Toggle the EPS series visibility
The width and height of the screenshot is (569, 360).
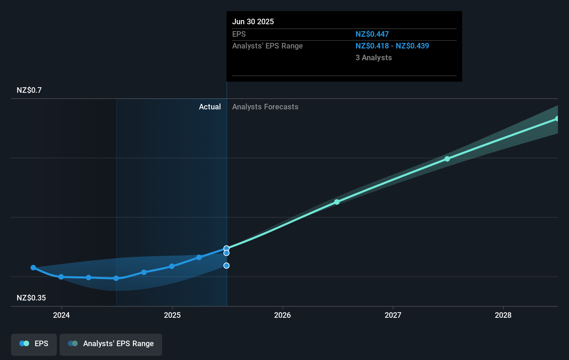click(x=34, y=344)
